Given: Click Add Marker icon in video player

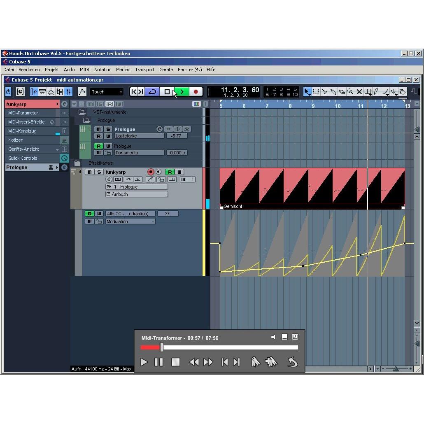Looking at the screenshot, I should coord(271,362).
